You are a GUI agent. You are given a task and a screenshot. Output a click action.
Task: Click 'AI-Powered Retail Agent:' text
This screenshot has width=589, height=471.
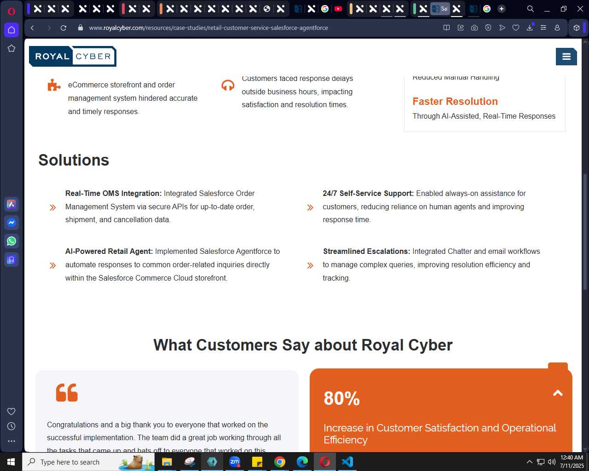coord(109,252)
